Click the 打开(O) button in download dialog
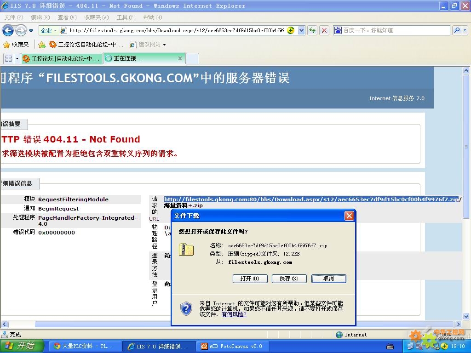Viewport: 471px width, 353px height. pos(250,279)
